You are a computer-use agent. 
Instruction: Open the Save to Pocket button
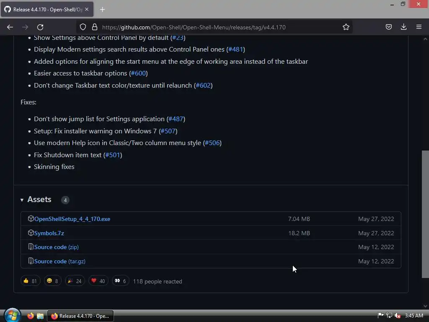coord(388,27)
